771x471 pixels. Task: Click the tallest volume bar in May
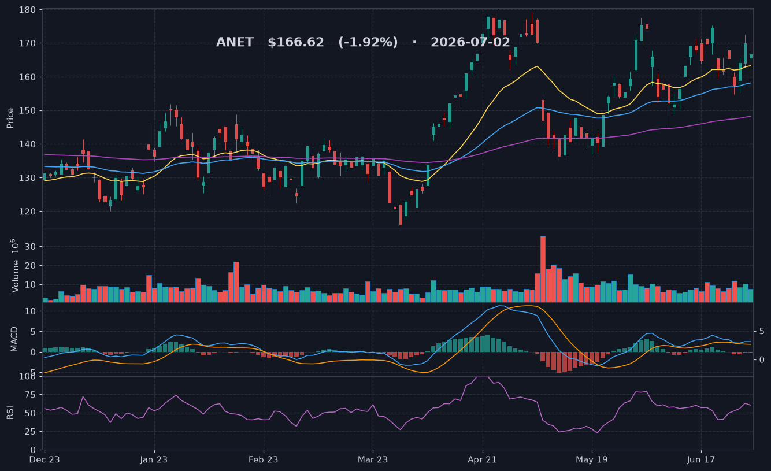tap(543, 269)
